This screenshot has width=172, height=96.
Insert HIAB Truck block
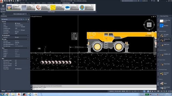coord(165,45)
